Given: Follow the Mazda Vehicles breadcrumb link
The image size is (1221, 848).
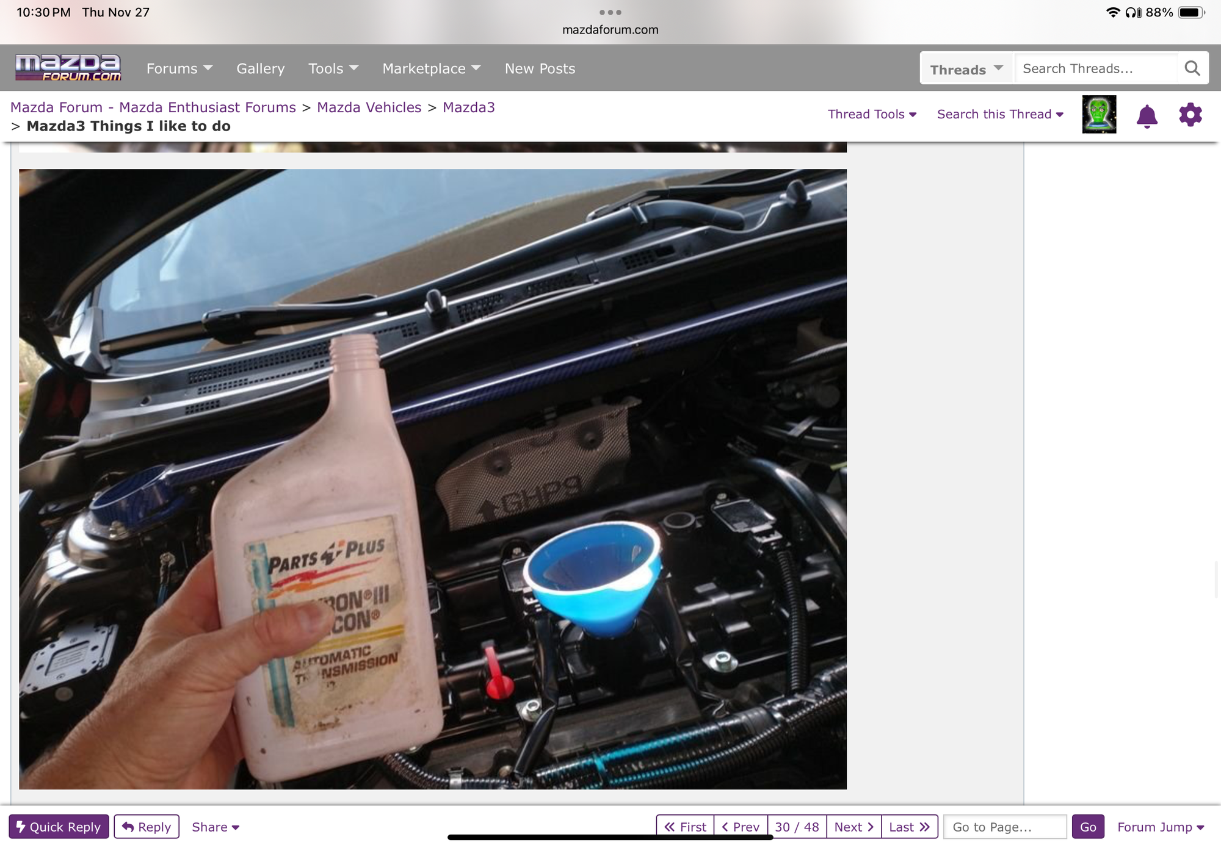Looking at the screenshot, I should coord(369,107).
